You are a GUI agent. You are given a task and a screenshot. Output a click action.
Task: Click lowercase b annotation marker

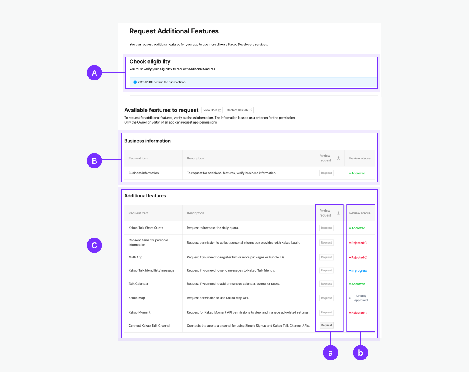(360, 353)
